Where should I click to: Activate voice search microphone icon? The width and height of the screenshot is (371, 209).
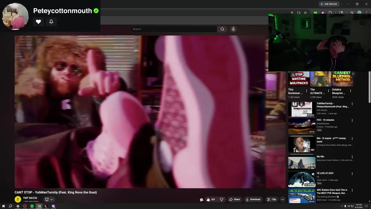pyautogui.click(x=233, y=29)
